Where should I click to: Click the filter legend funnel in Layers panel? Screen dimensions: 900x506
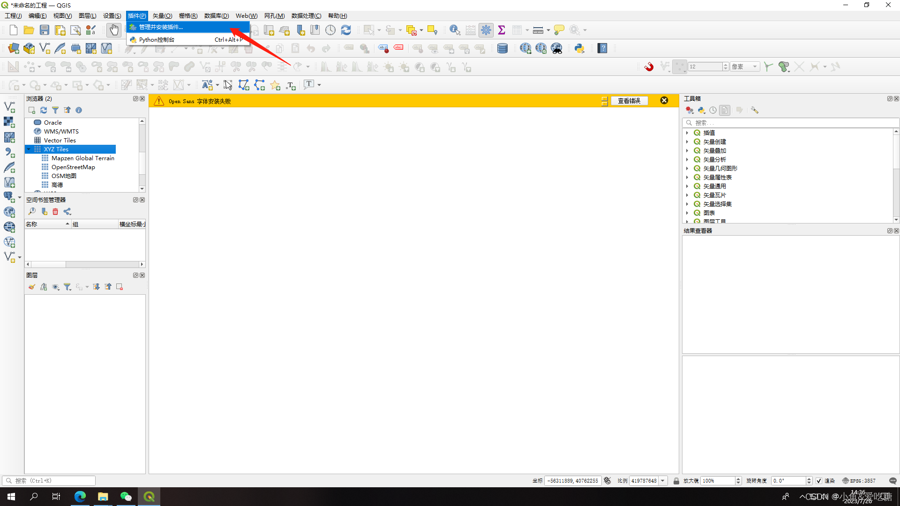[67, 287]
